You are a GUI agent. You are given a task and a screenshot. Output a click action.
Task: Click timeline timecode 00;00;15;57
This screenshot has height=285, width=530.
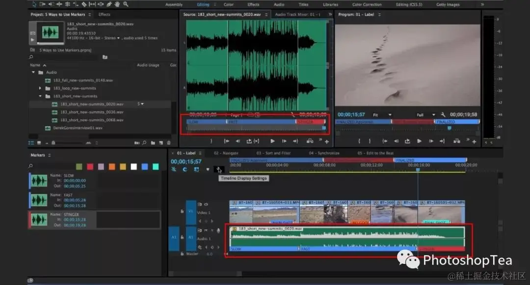[x=186, y=162]
